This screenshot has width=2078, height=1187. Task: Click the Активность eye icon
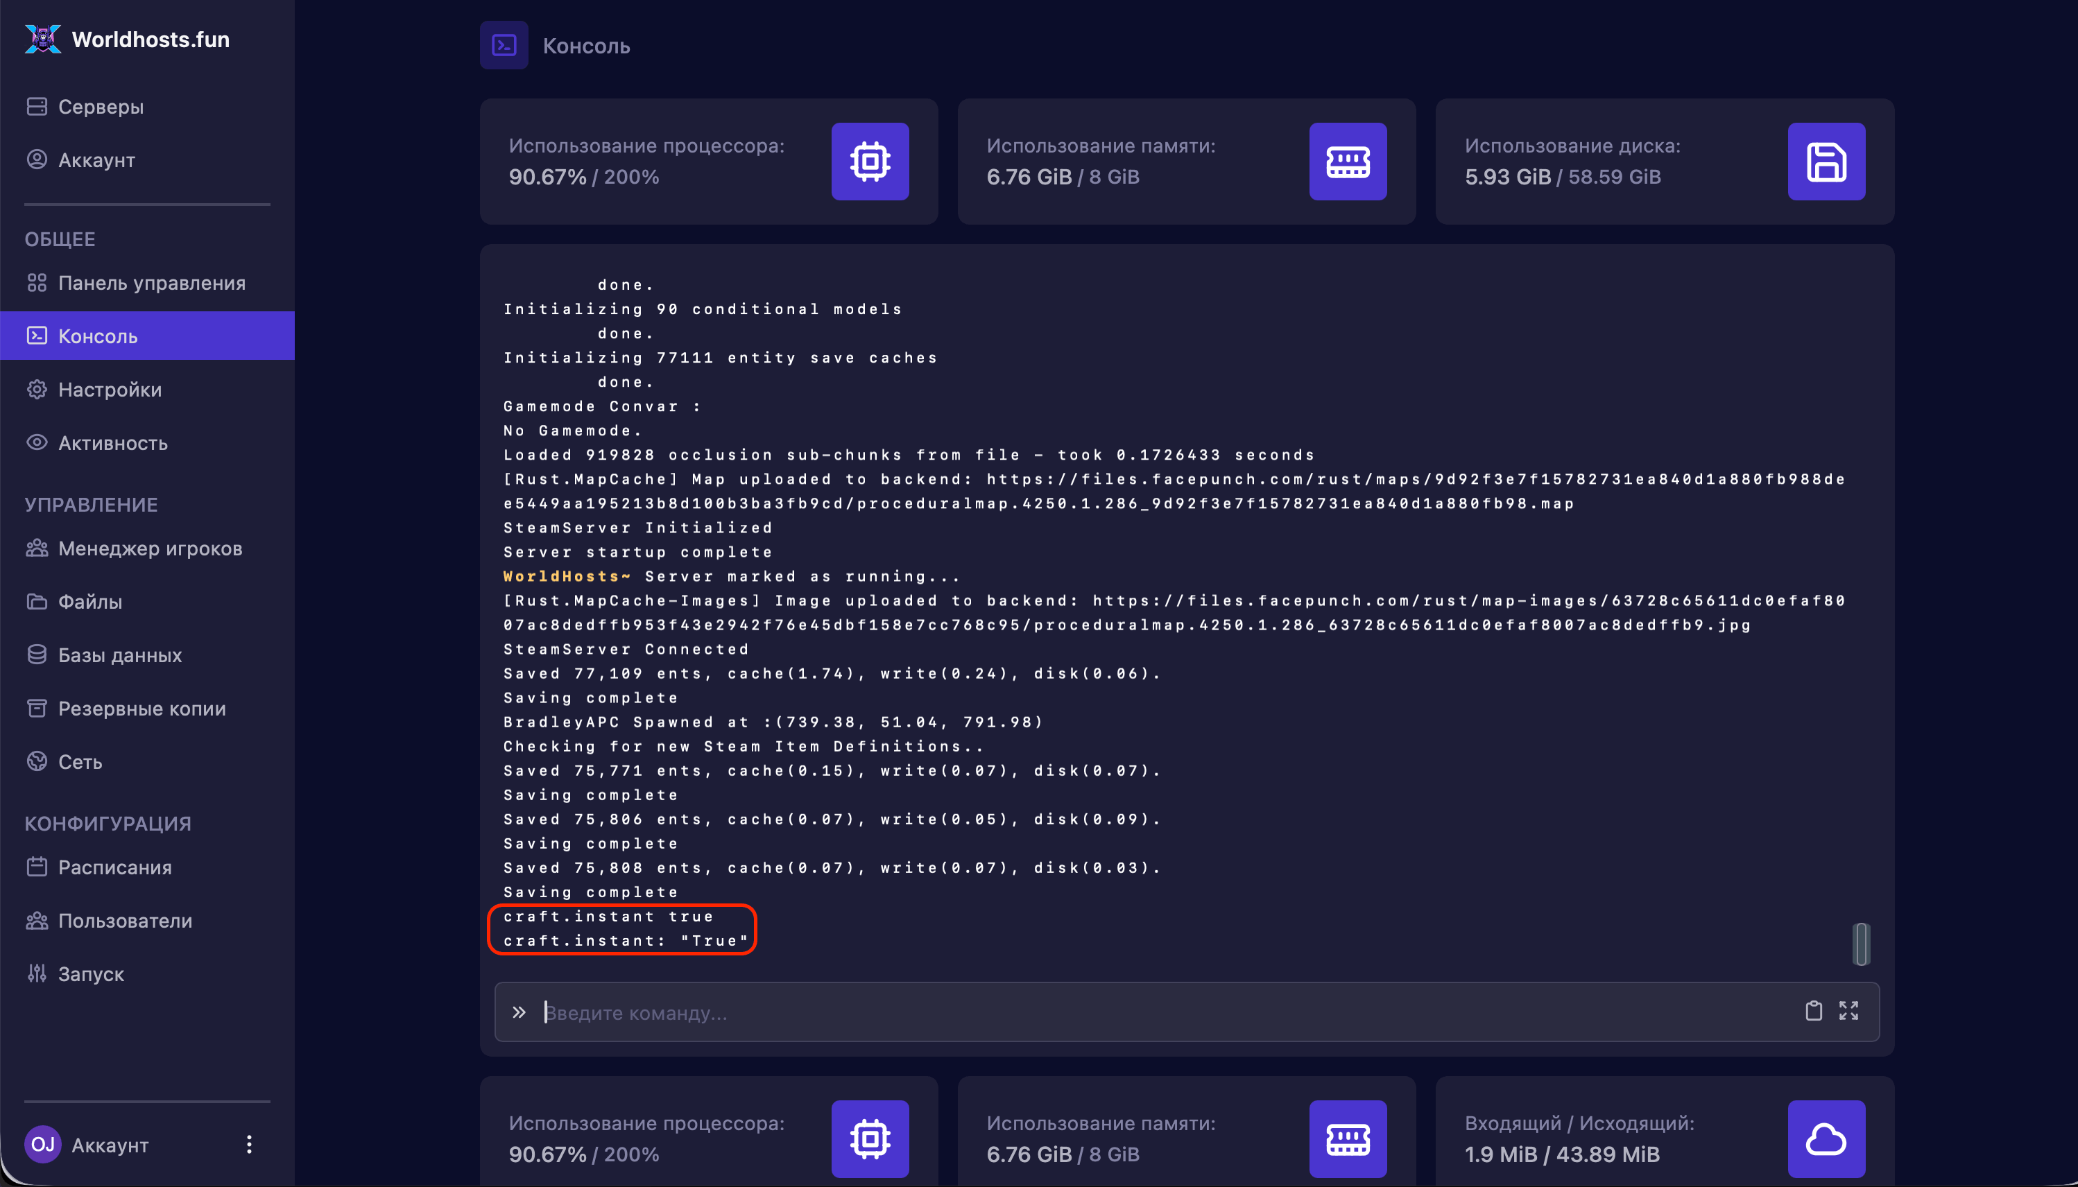click(37, 442)
